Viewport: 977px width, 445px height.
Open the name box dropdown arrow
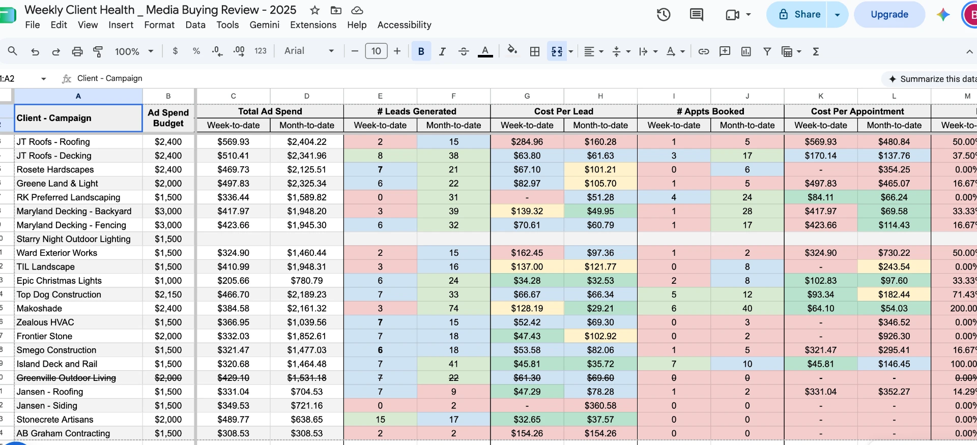(43, 79)
